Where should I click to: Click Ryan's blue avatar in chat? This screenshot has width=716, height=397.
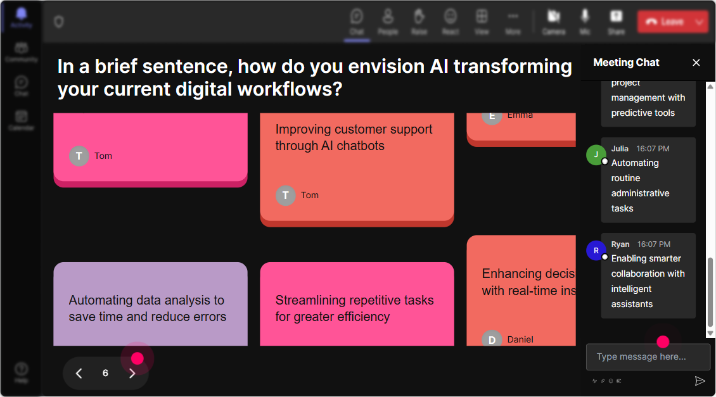tap(596, 251)
